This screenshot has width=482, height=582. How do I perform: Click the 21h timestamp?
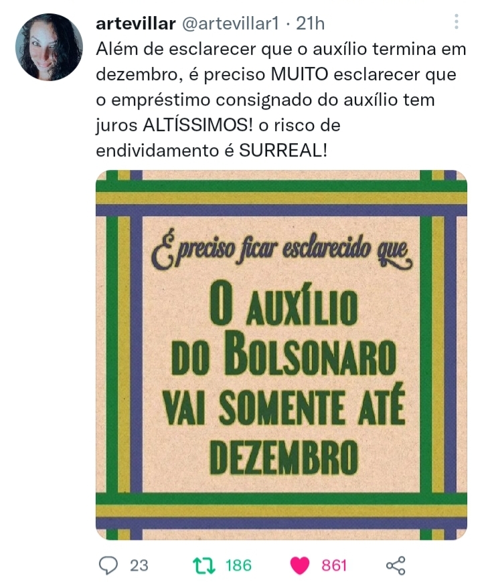[x=310, y=24]
